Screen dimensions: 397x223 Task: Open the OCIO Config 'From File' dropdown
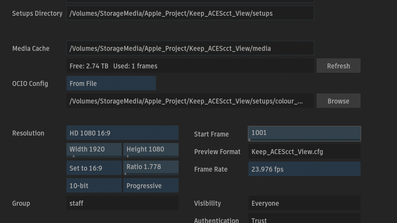coord(111,83)
